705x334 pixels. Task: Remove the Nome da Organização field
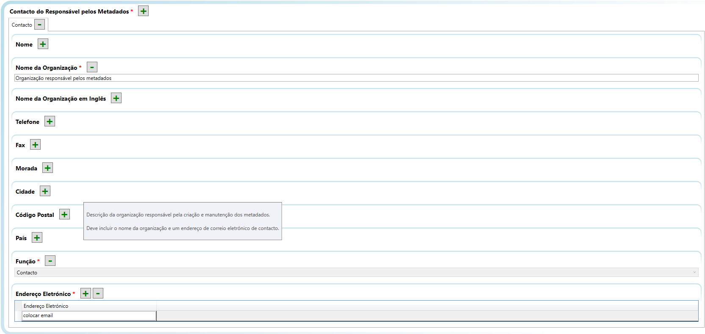pos(92,67)
